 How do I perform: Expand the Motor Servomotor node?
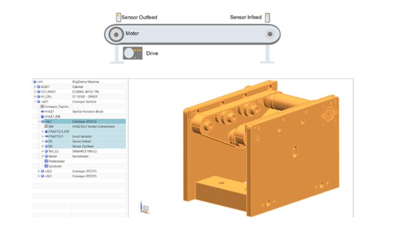43,156
